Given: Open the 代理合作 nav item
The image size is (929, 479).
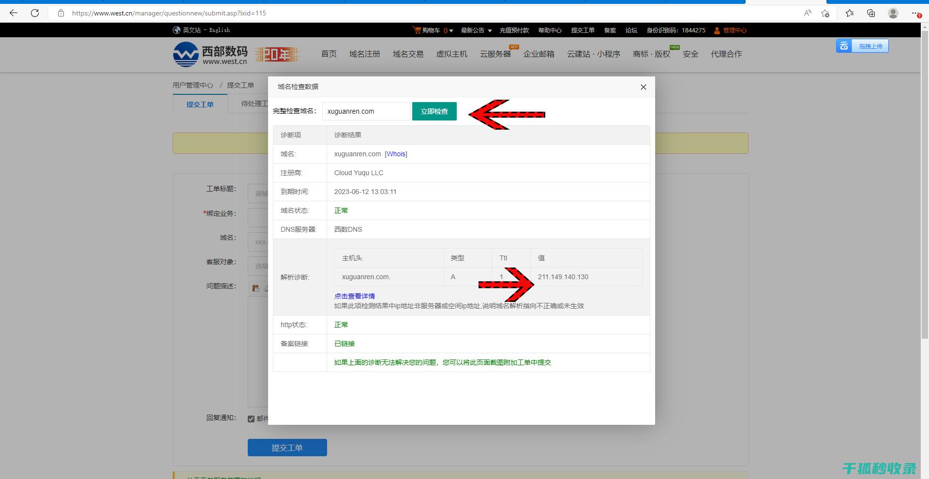Looking at the screenshot, I should click(726, 54).
